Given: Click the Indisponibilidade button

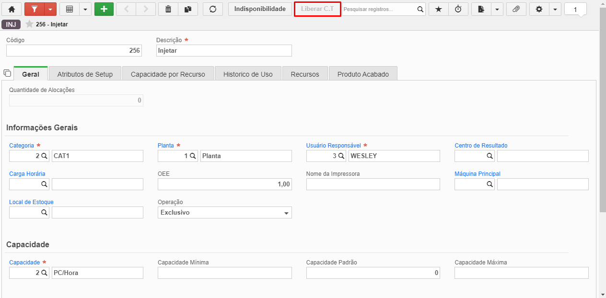Looking at the screenshot, I should [x=260, y=9].
